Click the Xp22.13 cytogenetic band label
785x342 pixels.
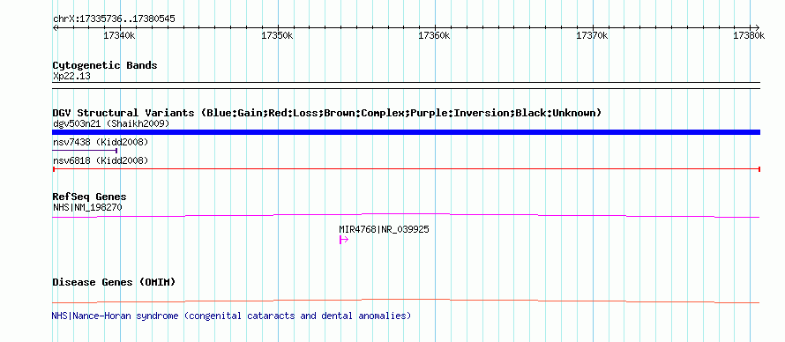(71, 77)
